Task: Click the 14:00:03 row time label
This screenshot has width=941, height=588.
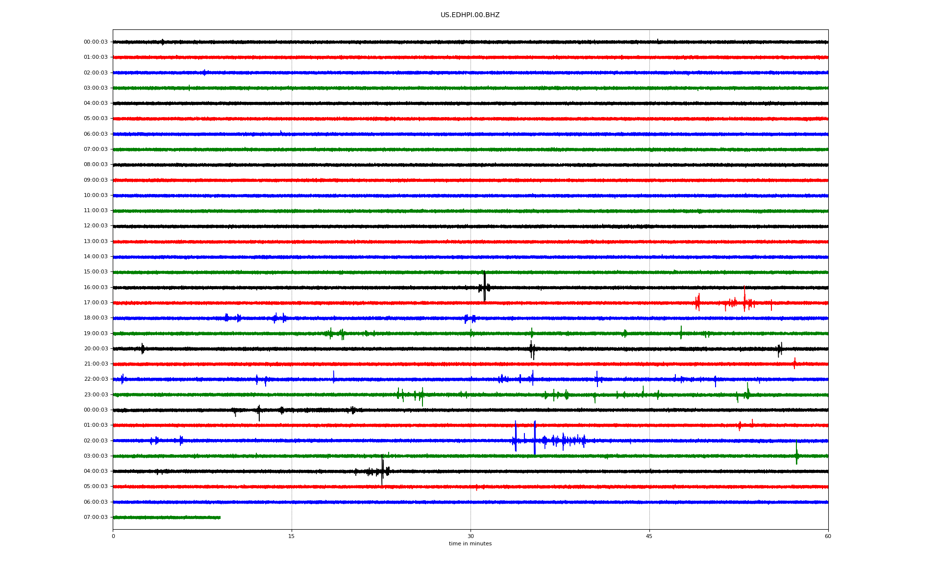Action: (x=96, y=257)
